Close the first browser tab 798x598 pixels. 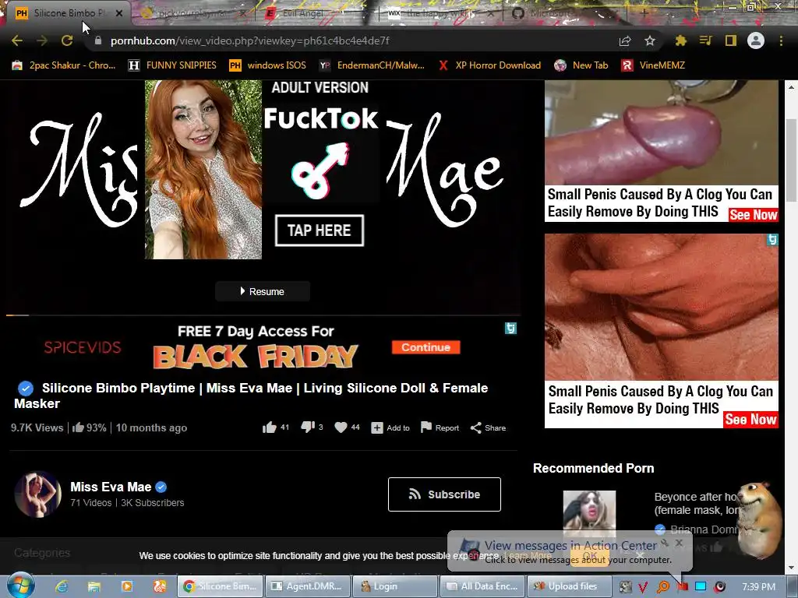(x=119, y=13)
